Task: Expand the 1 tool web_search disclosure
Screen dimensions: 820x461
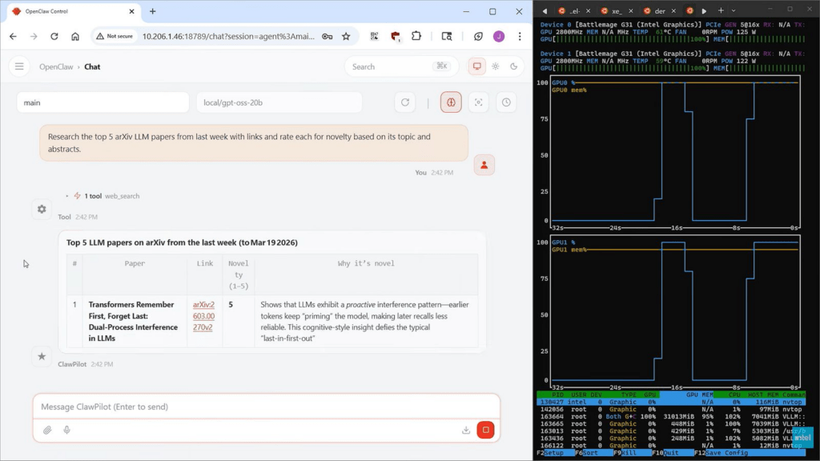Action: pyautogui.click(x=102, y=196)
